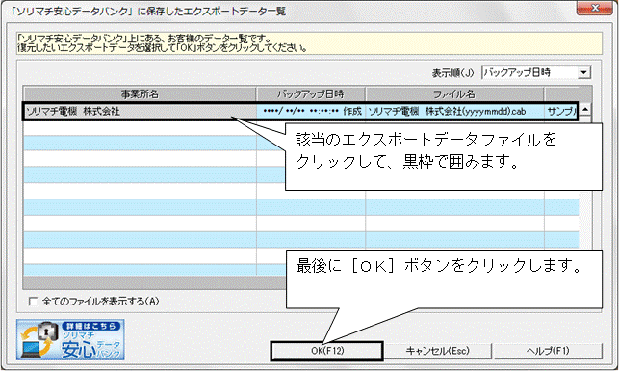
Task: Sort by ファイル名 column header
Action: coord(454,94)
